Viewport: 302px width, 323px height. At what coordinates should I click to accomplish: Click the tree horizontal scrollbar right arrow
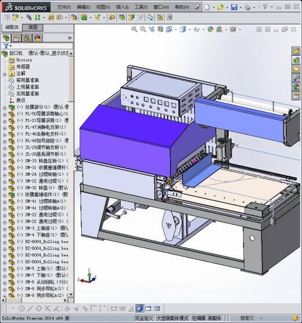point(66,300)
